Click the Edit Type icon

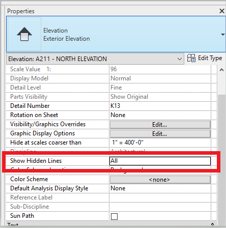coord(191,58)
